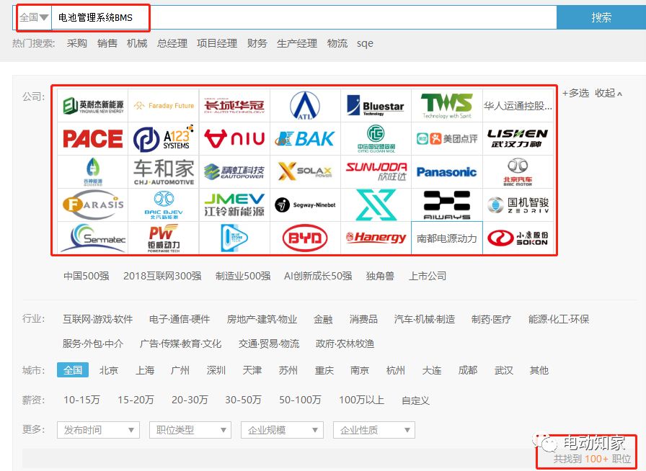Select the SUNWODA 欣旺达 logo
The width and height of the screenshot is (646, 471).
pos(376,171)
